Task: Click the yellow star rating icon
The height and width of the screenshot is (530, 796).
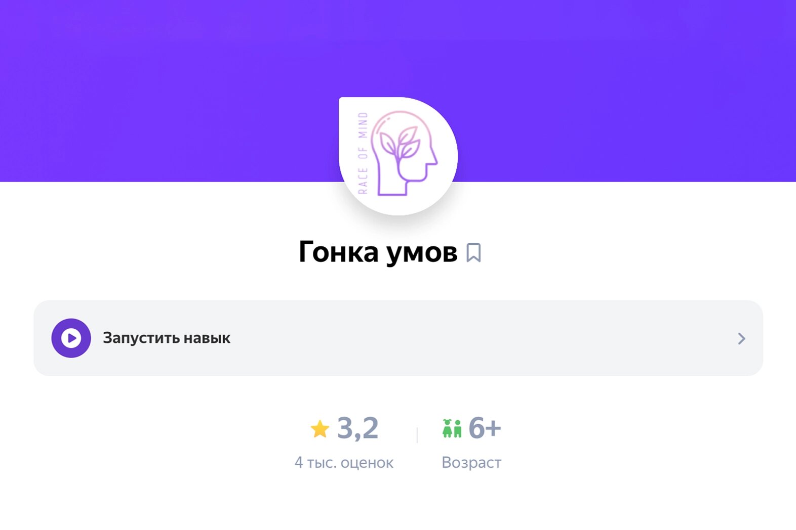Action: click(x=320, y=429)
